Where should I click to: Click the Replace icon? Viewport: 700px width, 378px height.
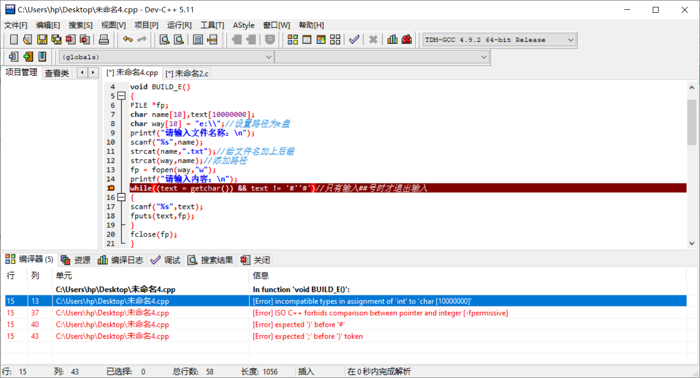point(179,40)
